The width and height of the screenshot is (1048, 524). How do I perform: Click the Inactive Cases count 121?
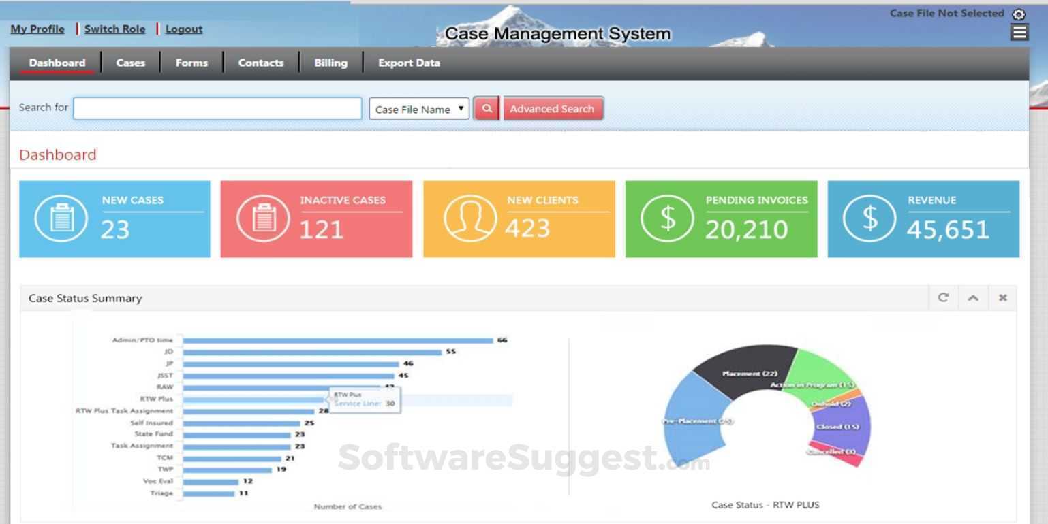click(x=321, y=229)
